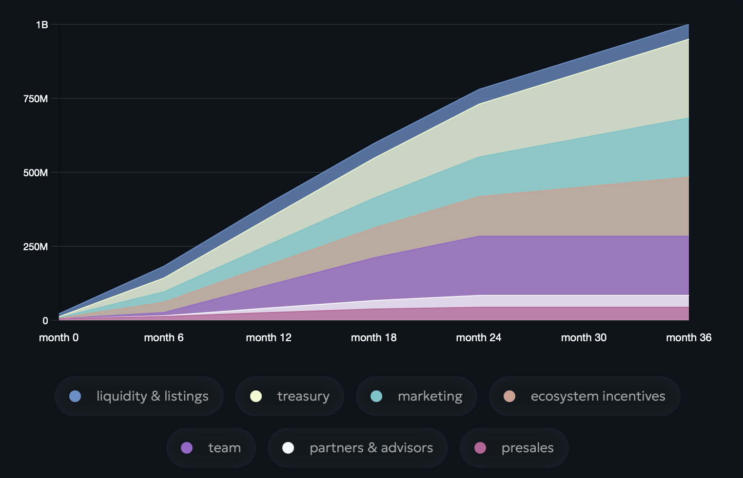Click the tan ecosystem incentives dot
Viewport: 743px width, 478px height.
tap(509, 396)
